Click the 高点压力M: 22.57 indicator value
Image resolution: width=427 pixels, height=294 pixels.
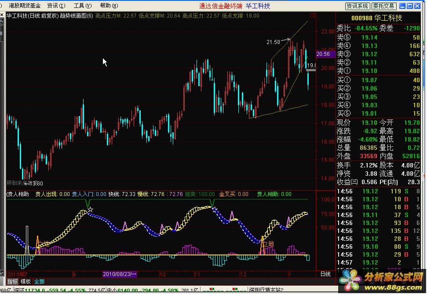(x=116, y=16)
